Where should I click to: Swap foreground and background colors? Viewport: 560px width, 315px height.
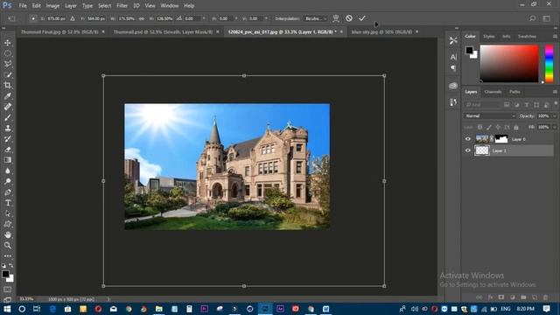(x=11, y=266)
